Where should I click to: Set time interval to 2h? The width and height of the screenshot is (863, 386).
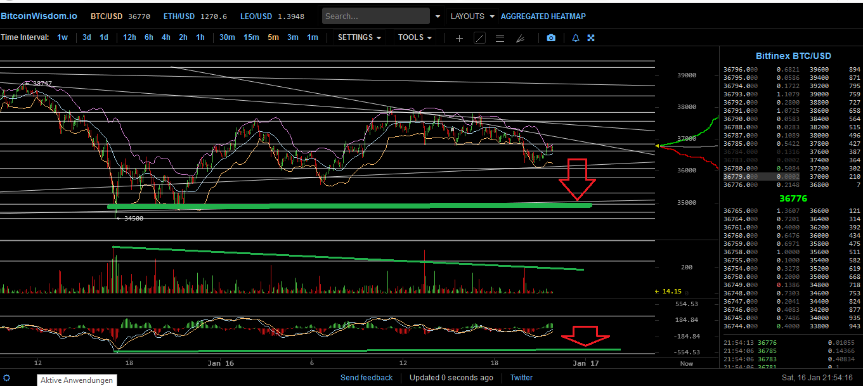tap(183, 37)
